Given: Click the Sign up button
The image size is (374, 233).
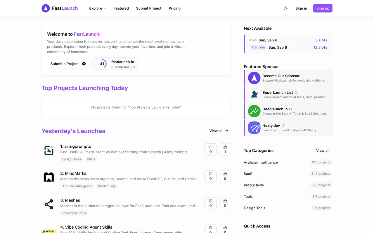Looking at the screenshot, I should [x=323, y=8].
